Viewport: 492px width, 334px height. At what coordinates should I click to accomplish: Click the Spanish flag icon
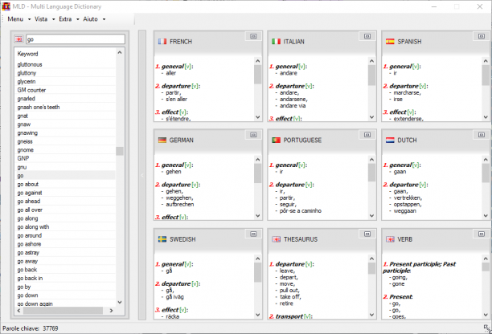(390, 42)
